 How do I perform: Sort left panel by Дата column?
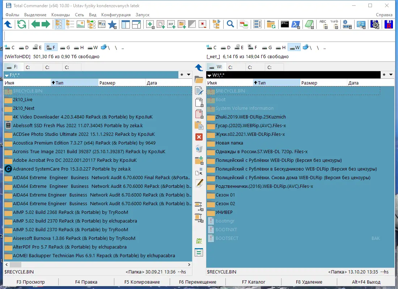[169, 83]
